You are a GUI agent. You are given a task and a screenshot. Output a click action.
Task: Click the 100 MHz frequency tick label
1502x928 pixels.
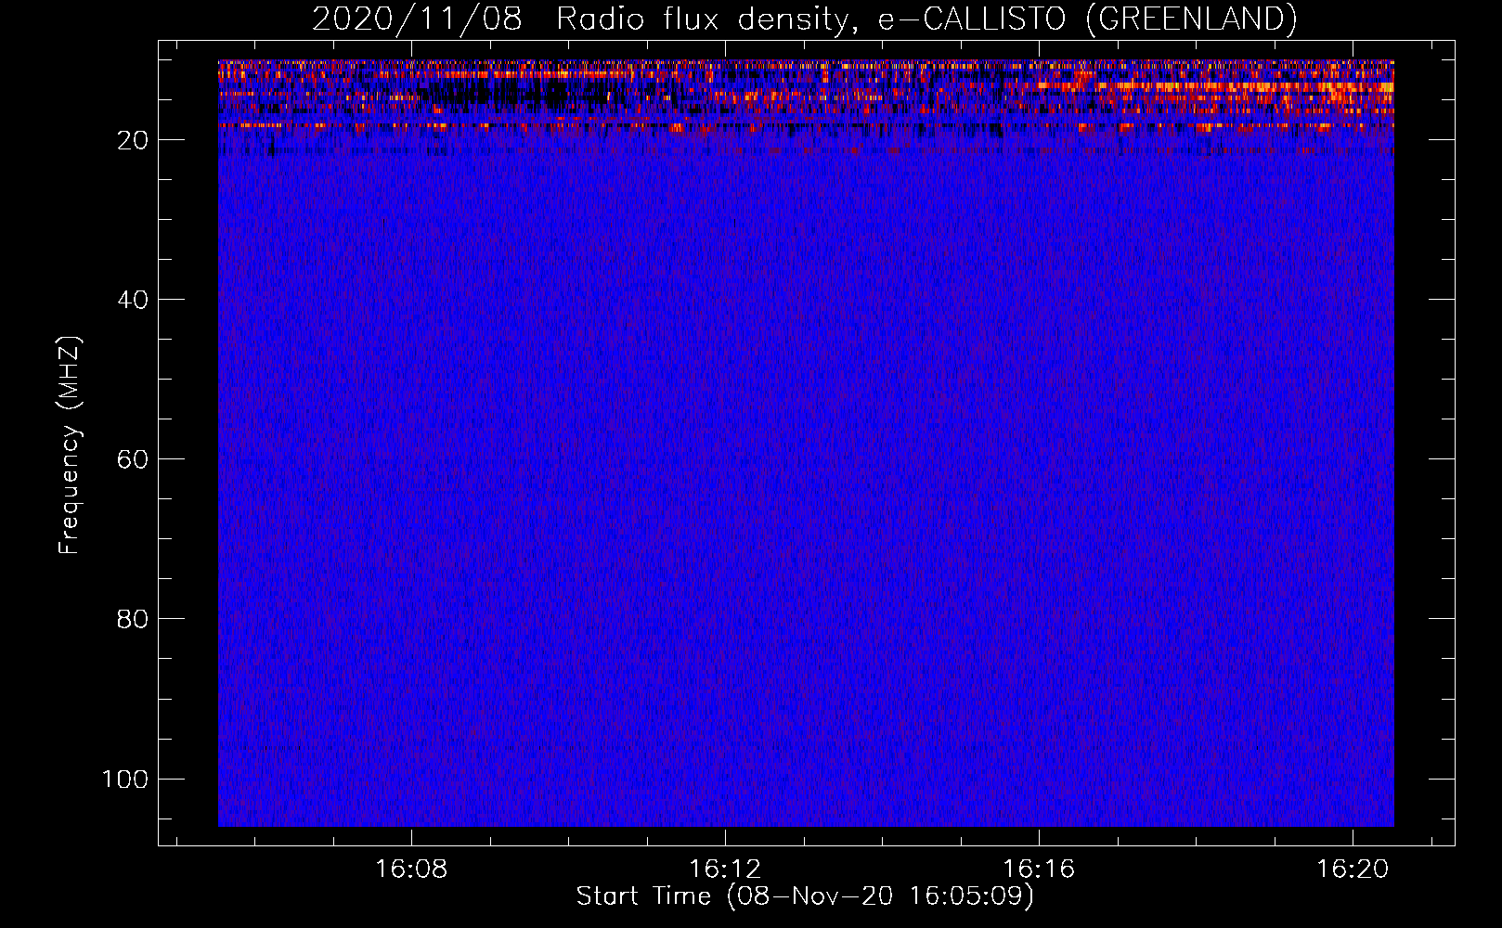click(125, 779)
